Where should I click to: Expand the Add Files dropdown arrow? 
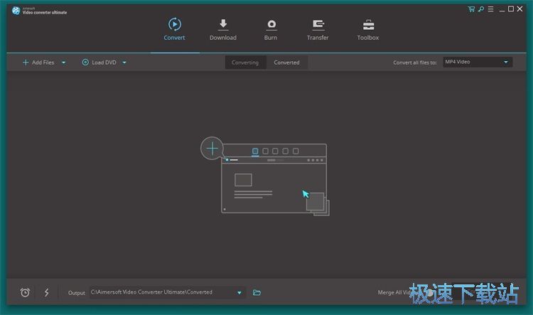63,63
